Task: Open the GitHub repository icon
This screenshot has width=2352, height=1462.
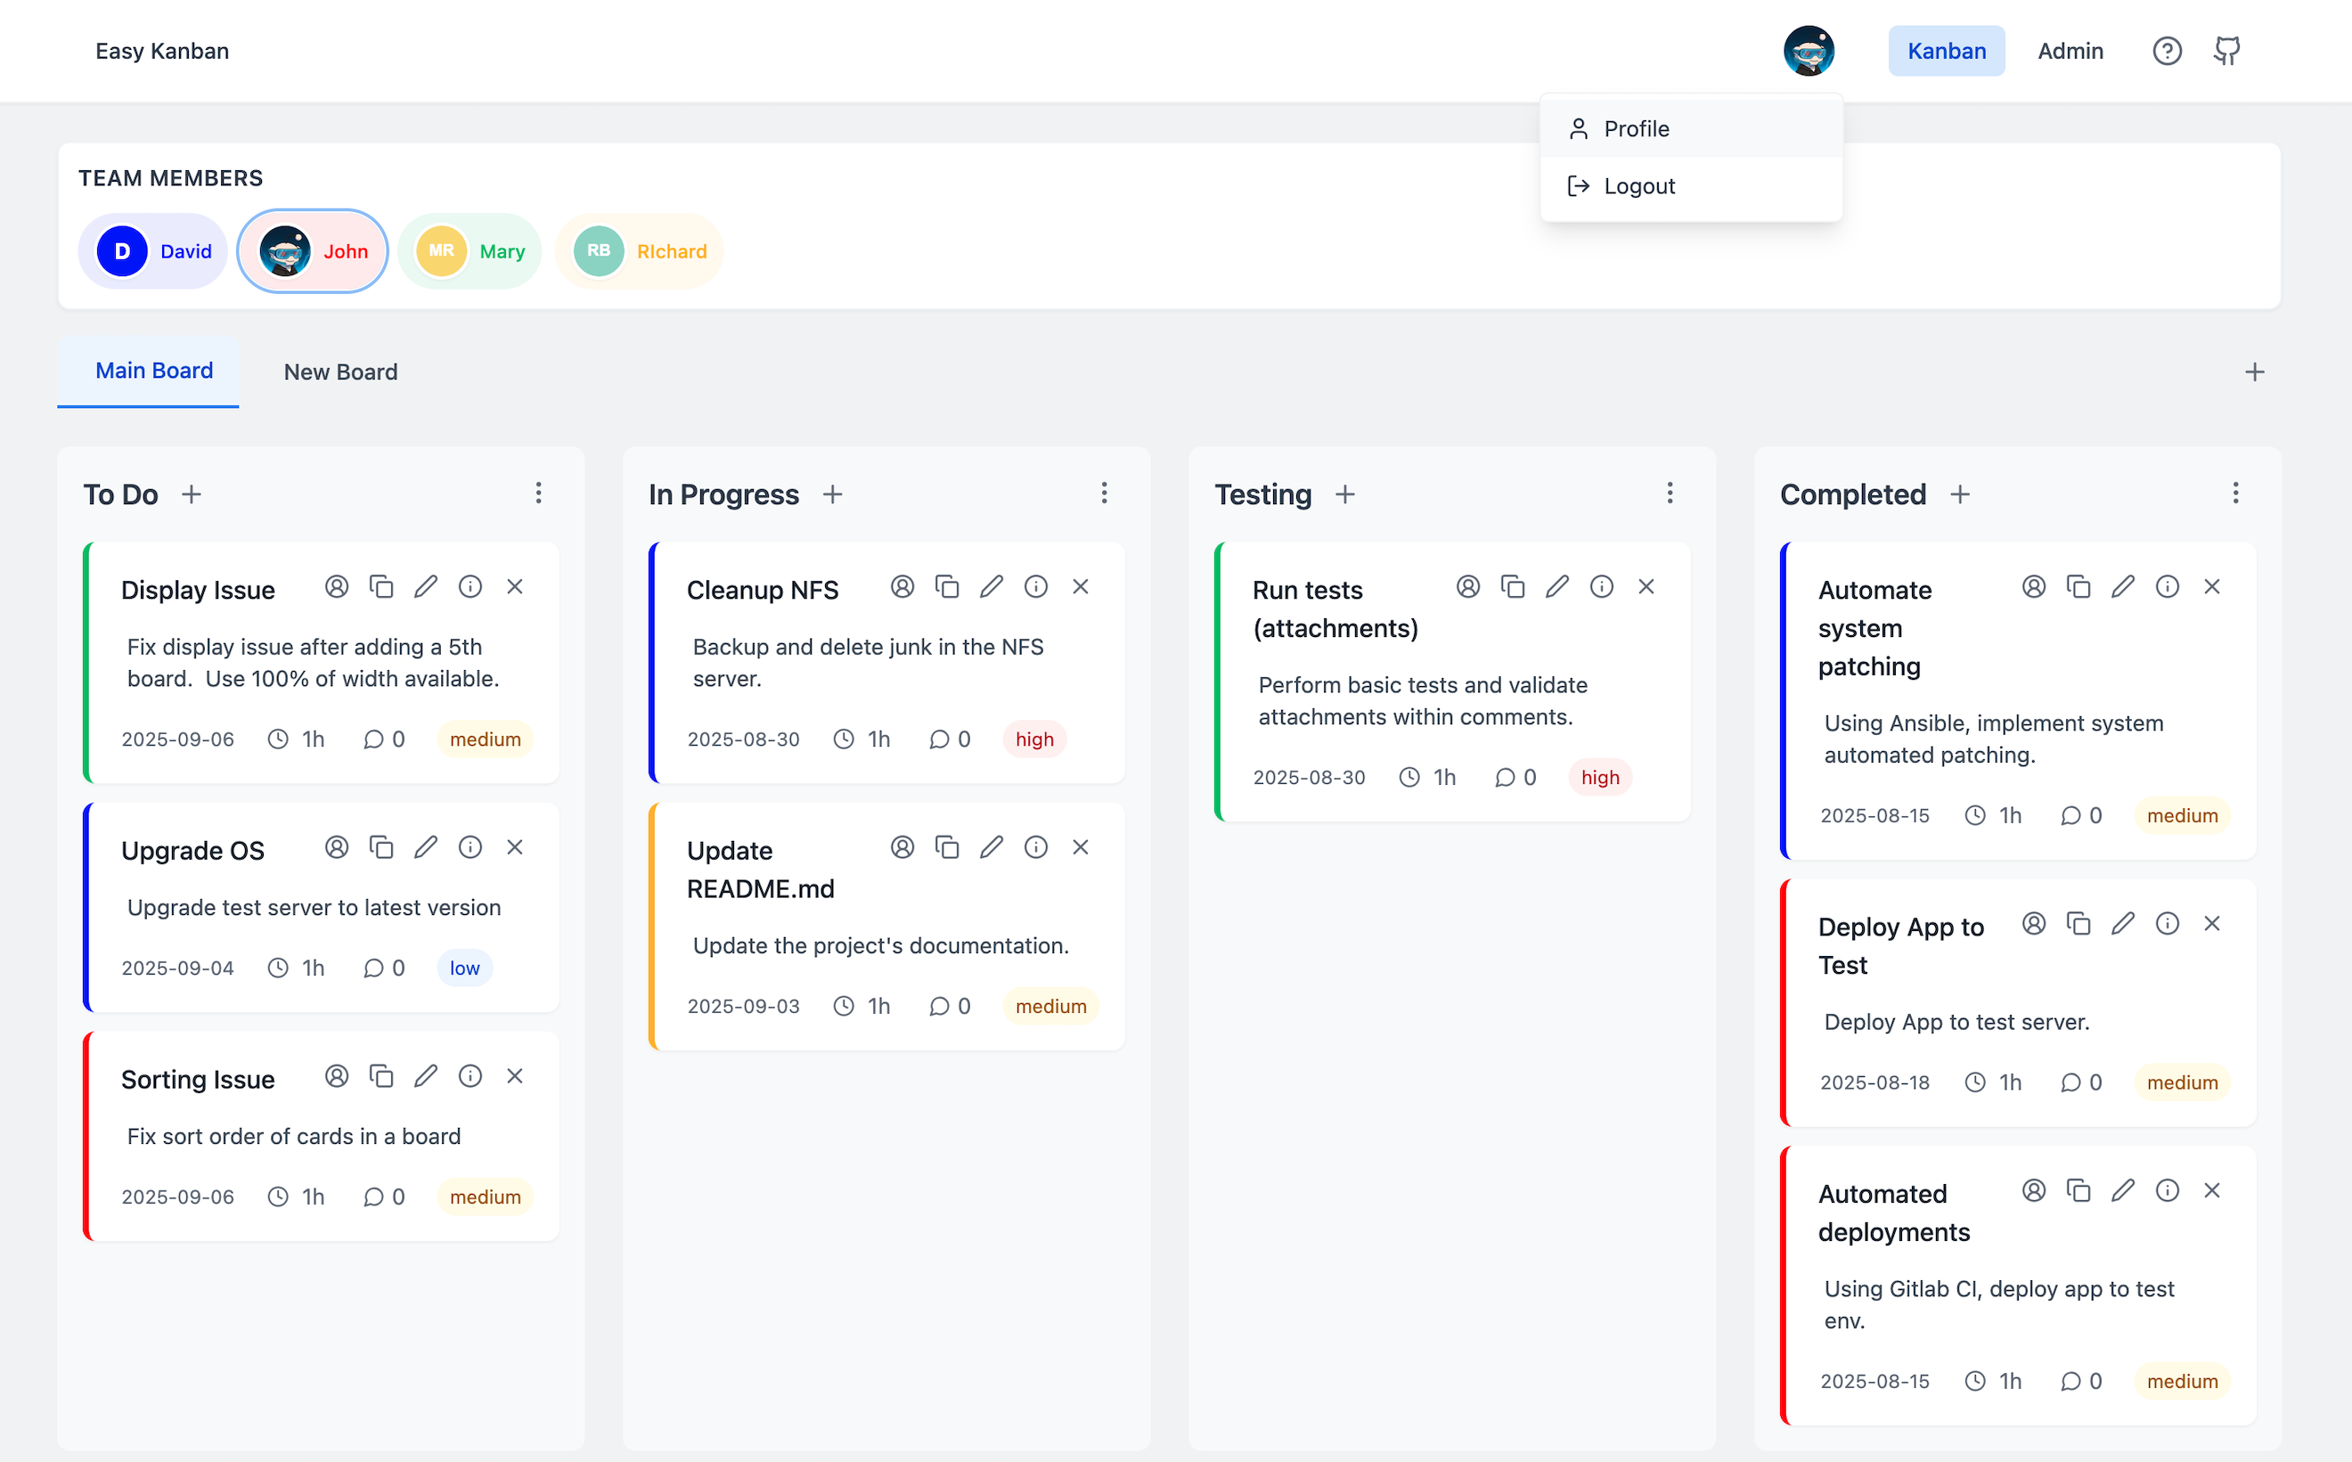Action: 2227,50
